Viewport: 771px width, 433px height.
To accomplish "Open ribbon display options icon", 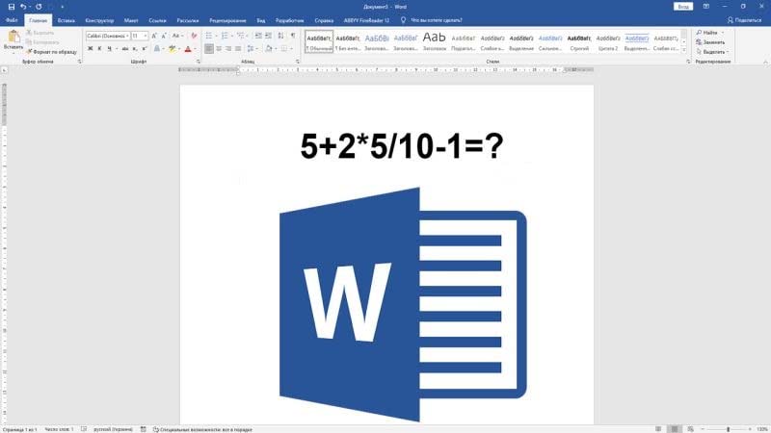I will click(706, 7).
